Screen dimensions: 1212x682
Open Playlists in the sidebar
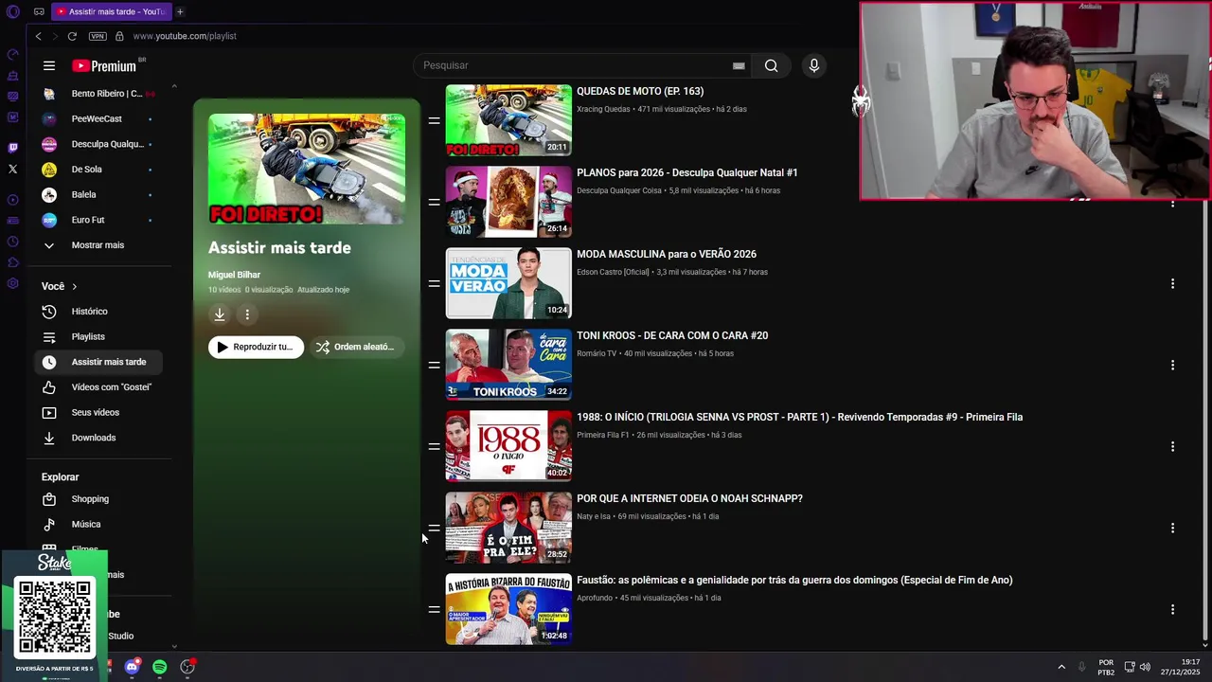click(98, 336)
